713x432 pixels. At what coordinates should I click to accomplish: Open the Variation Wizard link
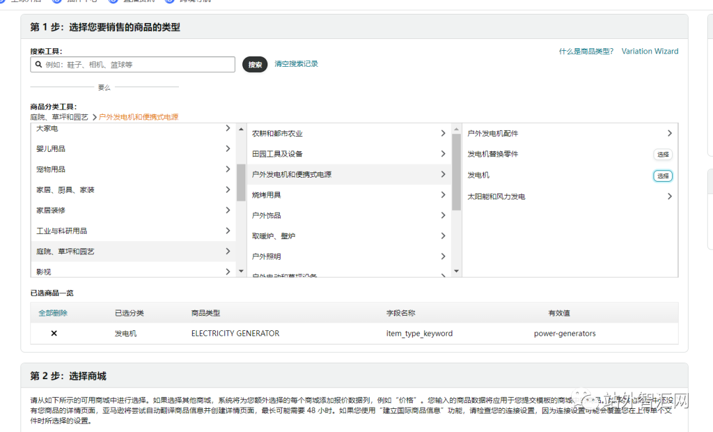click(x=650, y=52)
